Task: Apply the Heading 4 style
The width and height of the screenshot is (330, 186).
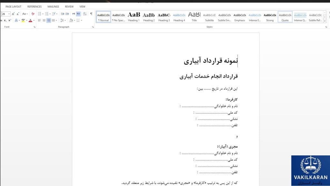Action: click(179, 17)
